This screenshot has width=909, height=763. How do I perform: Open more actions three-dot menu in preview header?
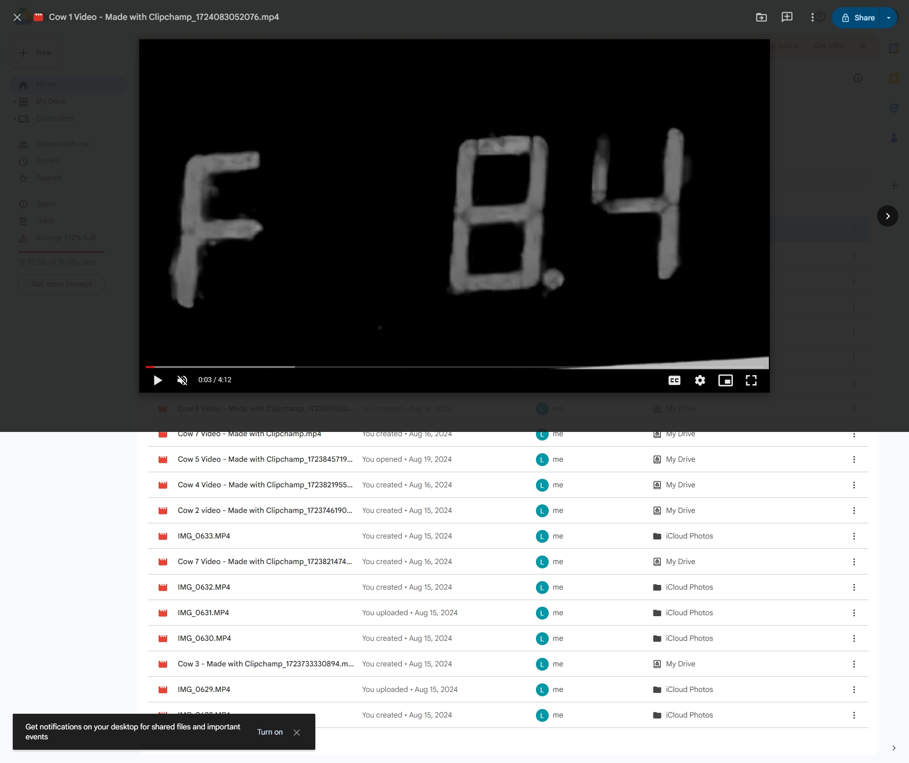click(812, 18)
